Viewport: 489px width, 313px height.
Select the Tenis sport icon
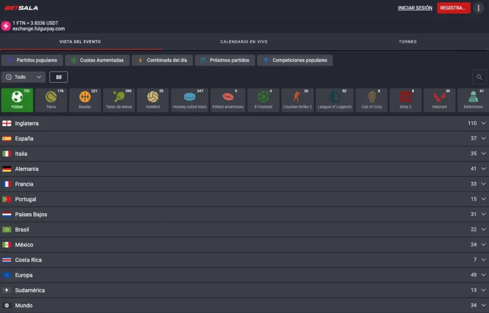click(x=51, y=100)
